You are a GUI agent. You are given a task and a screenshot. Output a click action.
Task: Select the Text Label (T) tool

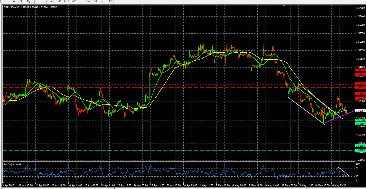coord(21,1)
